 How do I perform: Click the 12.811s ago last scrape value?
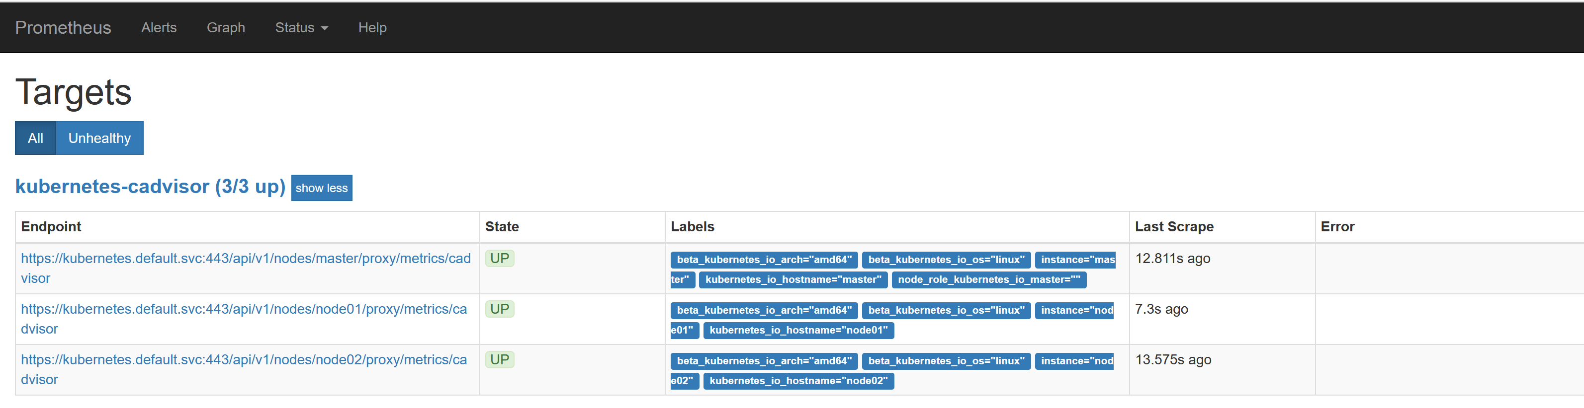coord(1173,258)
